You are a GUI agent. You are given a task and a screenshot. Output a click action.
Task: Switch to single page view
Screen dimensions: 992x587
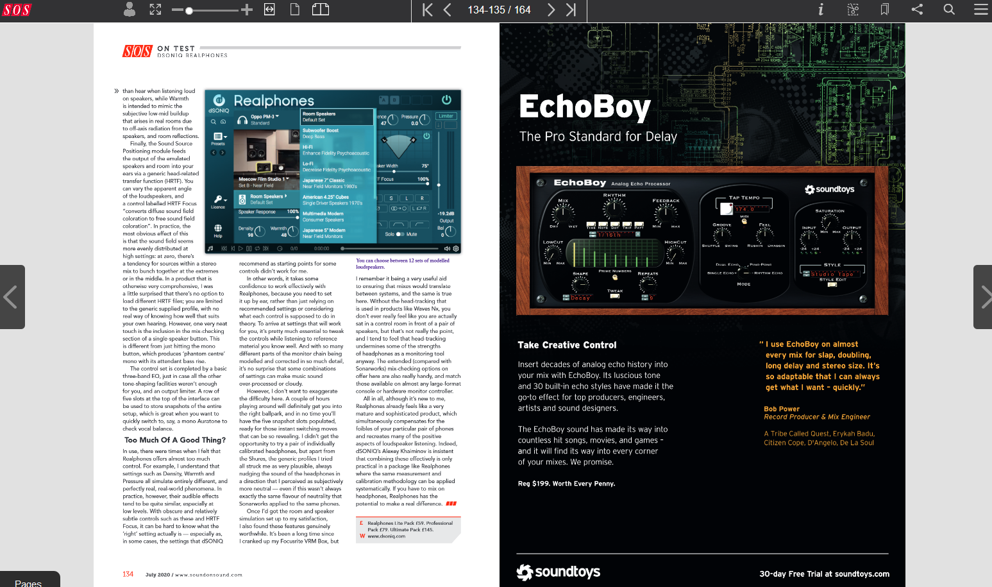tap(295, 9)
